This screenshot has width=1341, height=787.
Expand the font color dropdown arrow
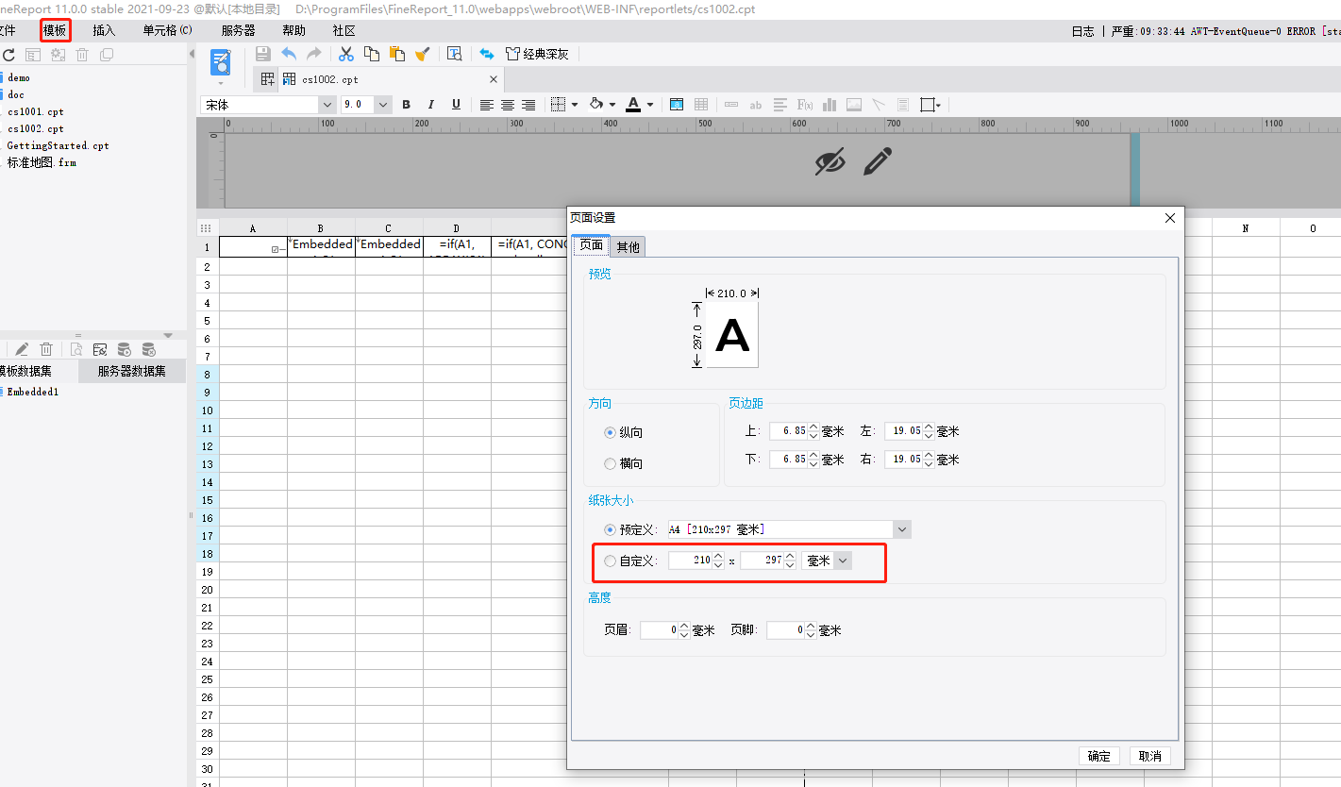650,105
